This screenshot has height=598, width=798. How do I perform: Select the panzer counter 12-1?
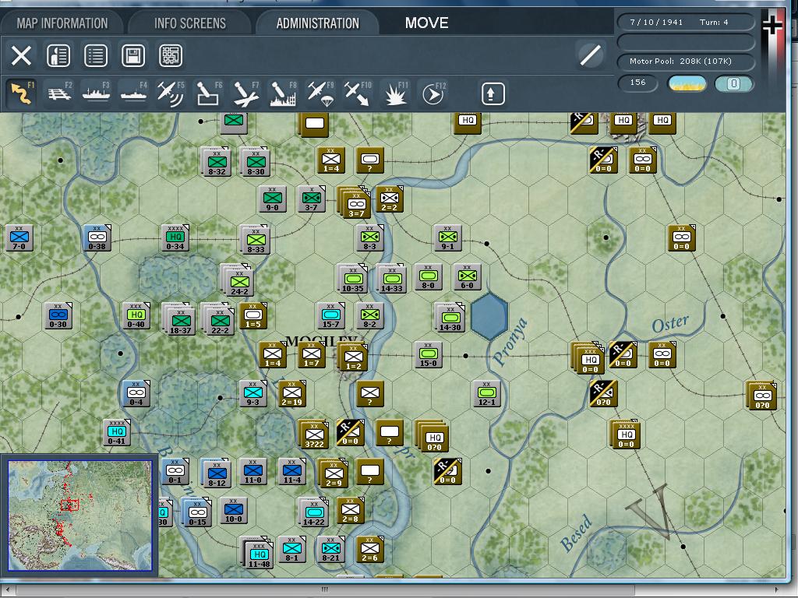coord(486,393)
